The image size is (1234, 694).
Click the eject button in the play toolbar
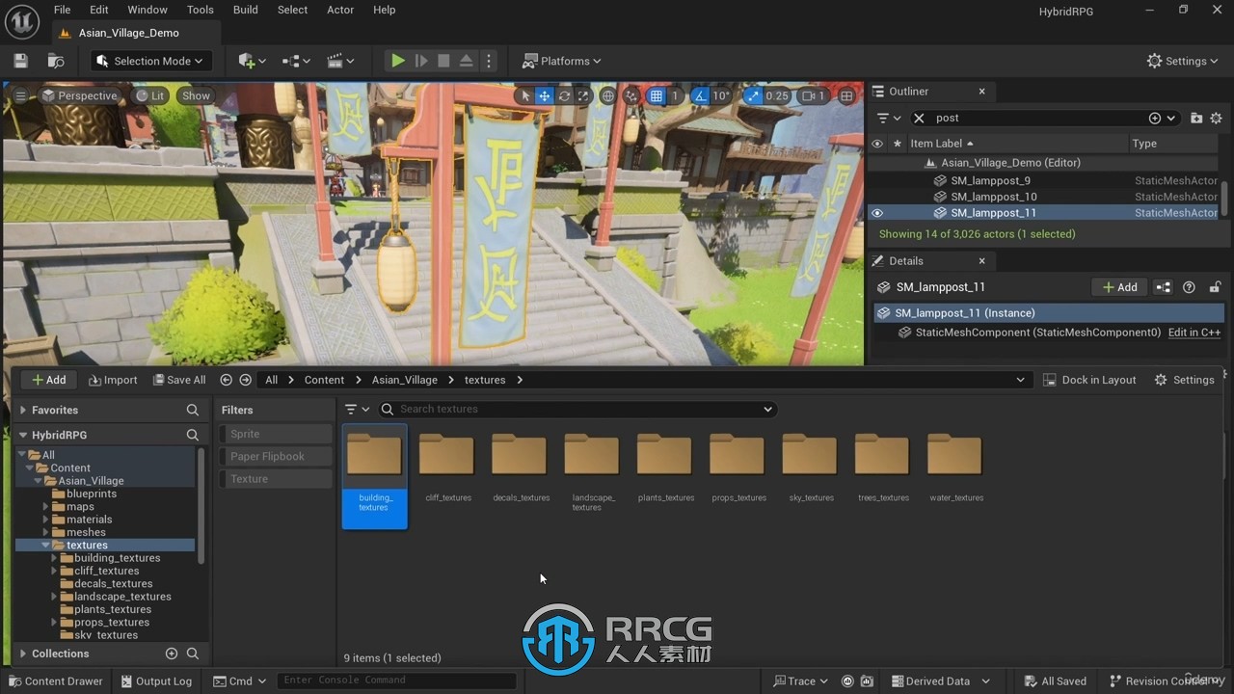click(x=466, y=61)
